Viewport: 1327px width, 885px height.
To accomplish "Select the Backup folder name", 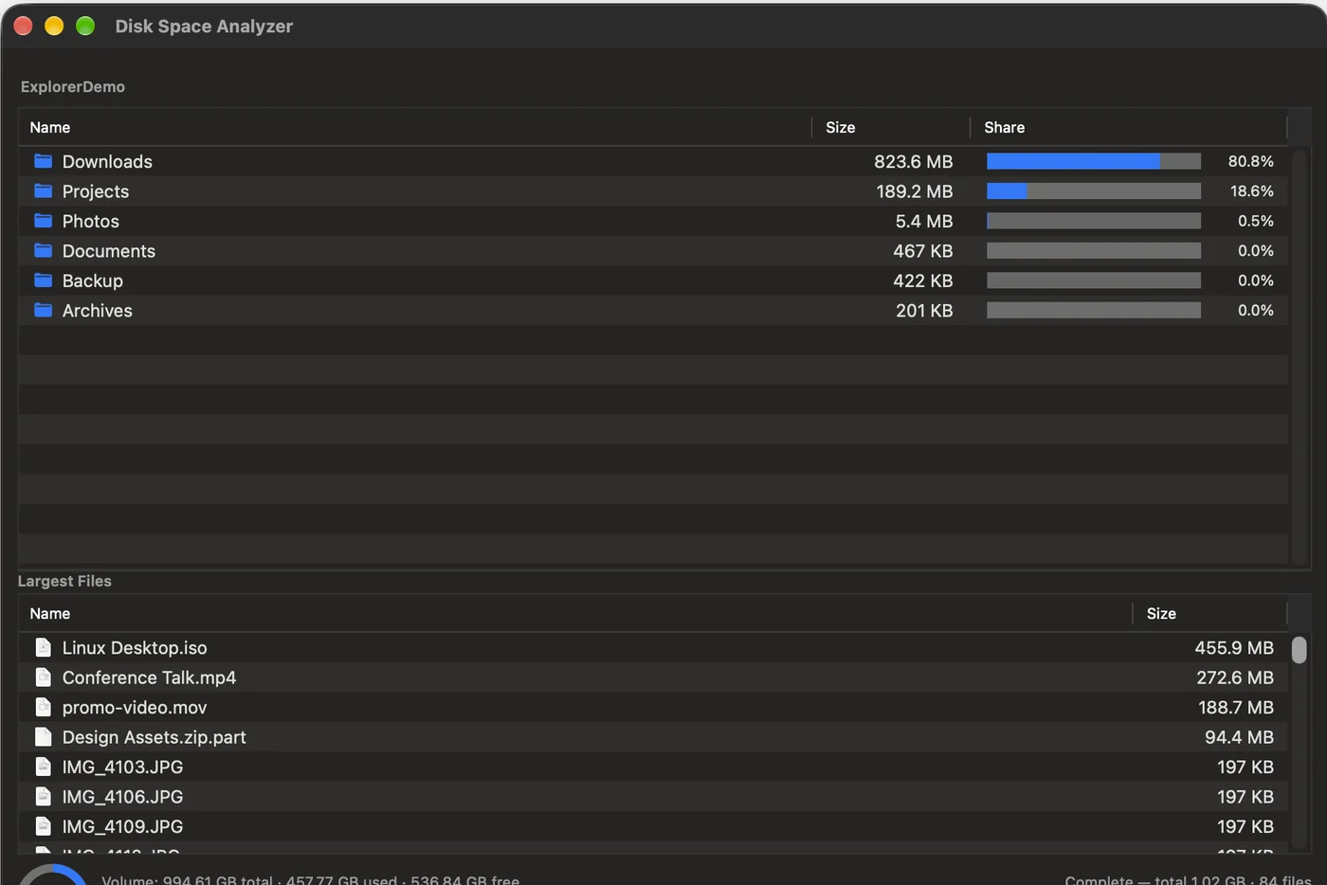I will click(93, 281).
